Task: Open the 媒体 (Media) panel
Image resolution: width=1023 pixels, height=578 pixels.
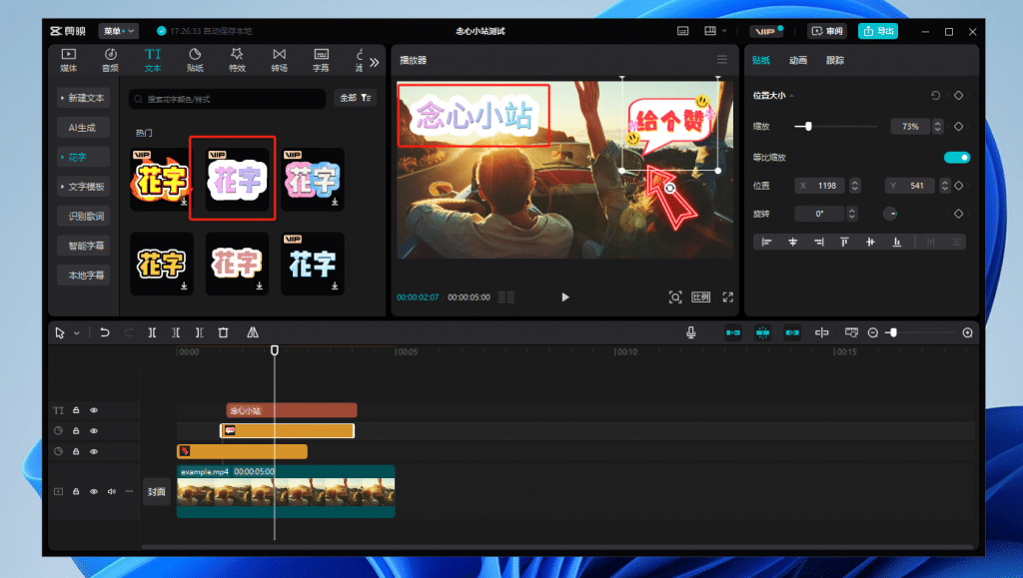Action: pyautogui.click(x=69, y=60)
